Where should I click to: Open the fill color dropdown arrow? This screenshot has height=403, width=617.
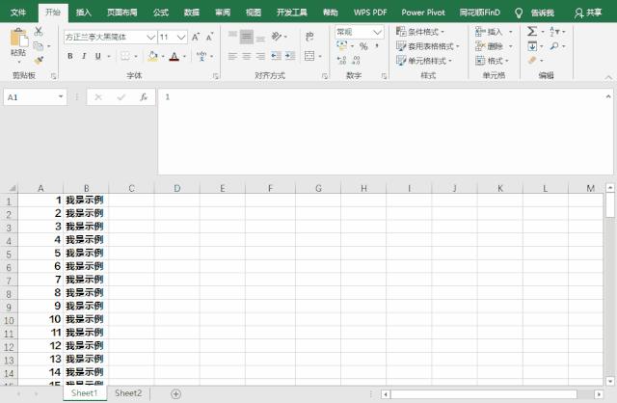click(163, 57)
